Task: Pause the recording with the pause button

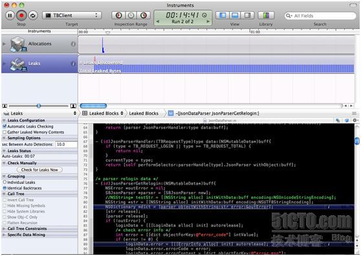Action: point(10,16)
